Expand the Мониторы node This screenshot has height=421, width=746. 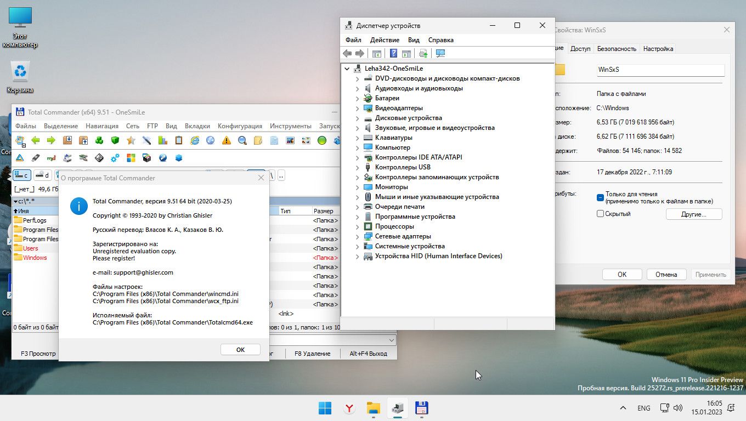click(358, 187)
